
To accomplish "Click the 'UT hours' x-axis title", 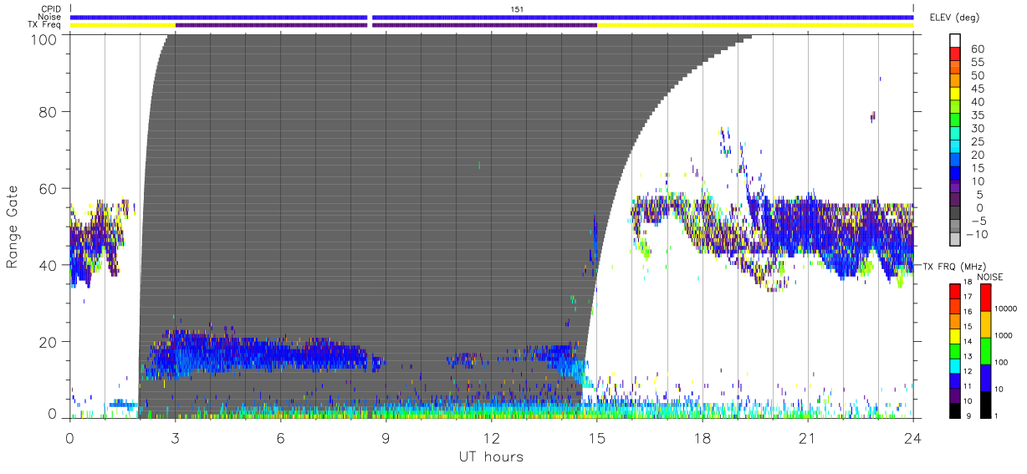I will pos(490,456).
